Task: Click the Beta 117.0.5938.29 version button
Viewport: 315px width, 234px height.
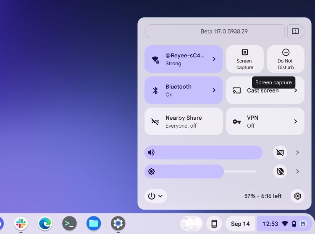Action: point(215,31)
